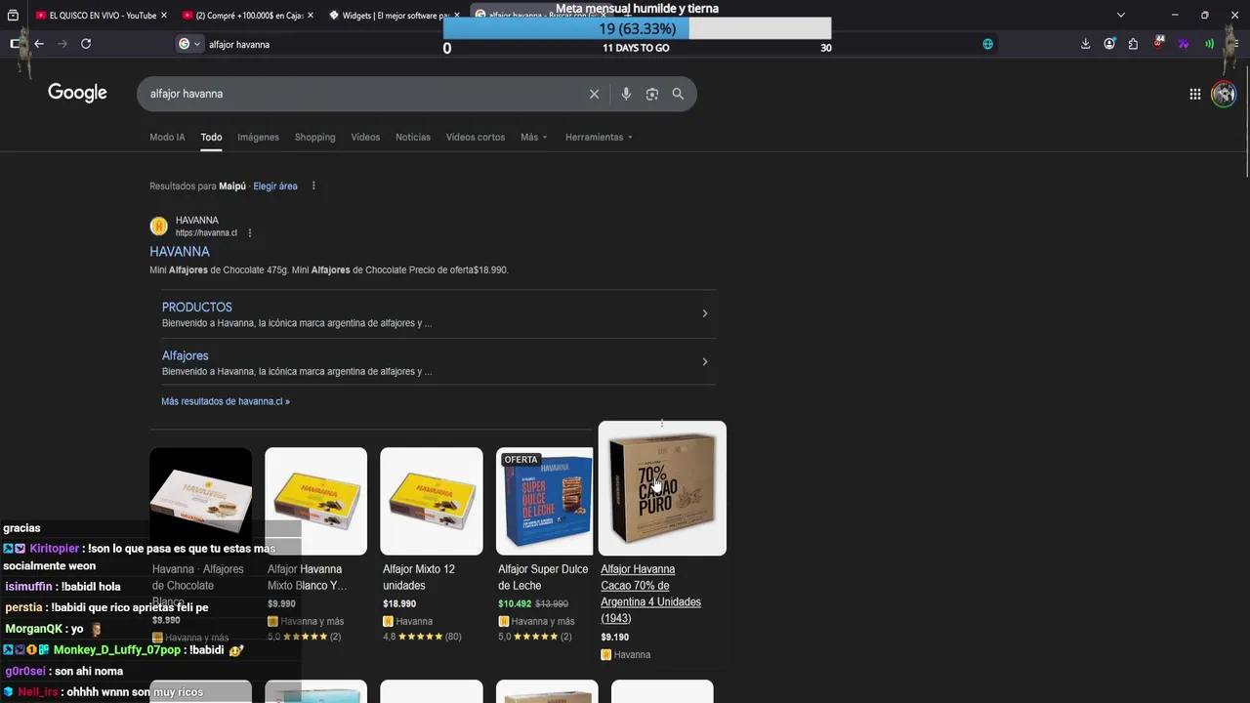The width and height of the screenshot is (1250, 703).
Task: Click the Alfajor Mixto 12 unidades thumbnail
Action: click(x=432, y=501)
